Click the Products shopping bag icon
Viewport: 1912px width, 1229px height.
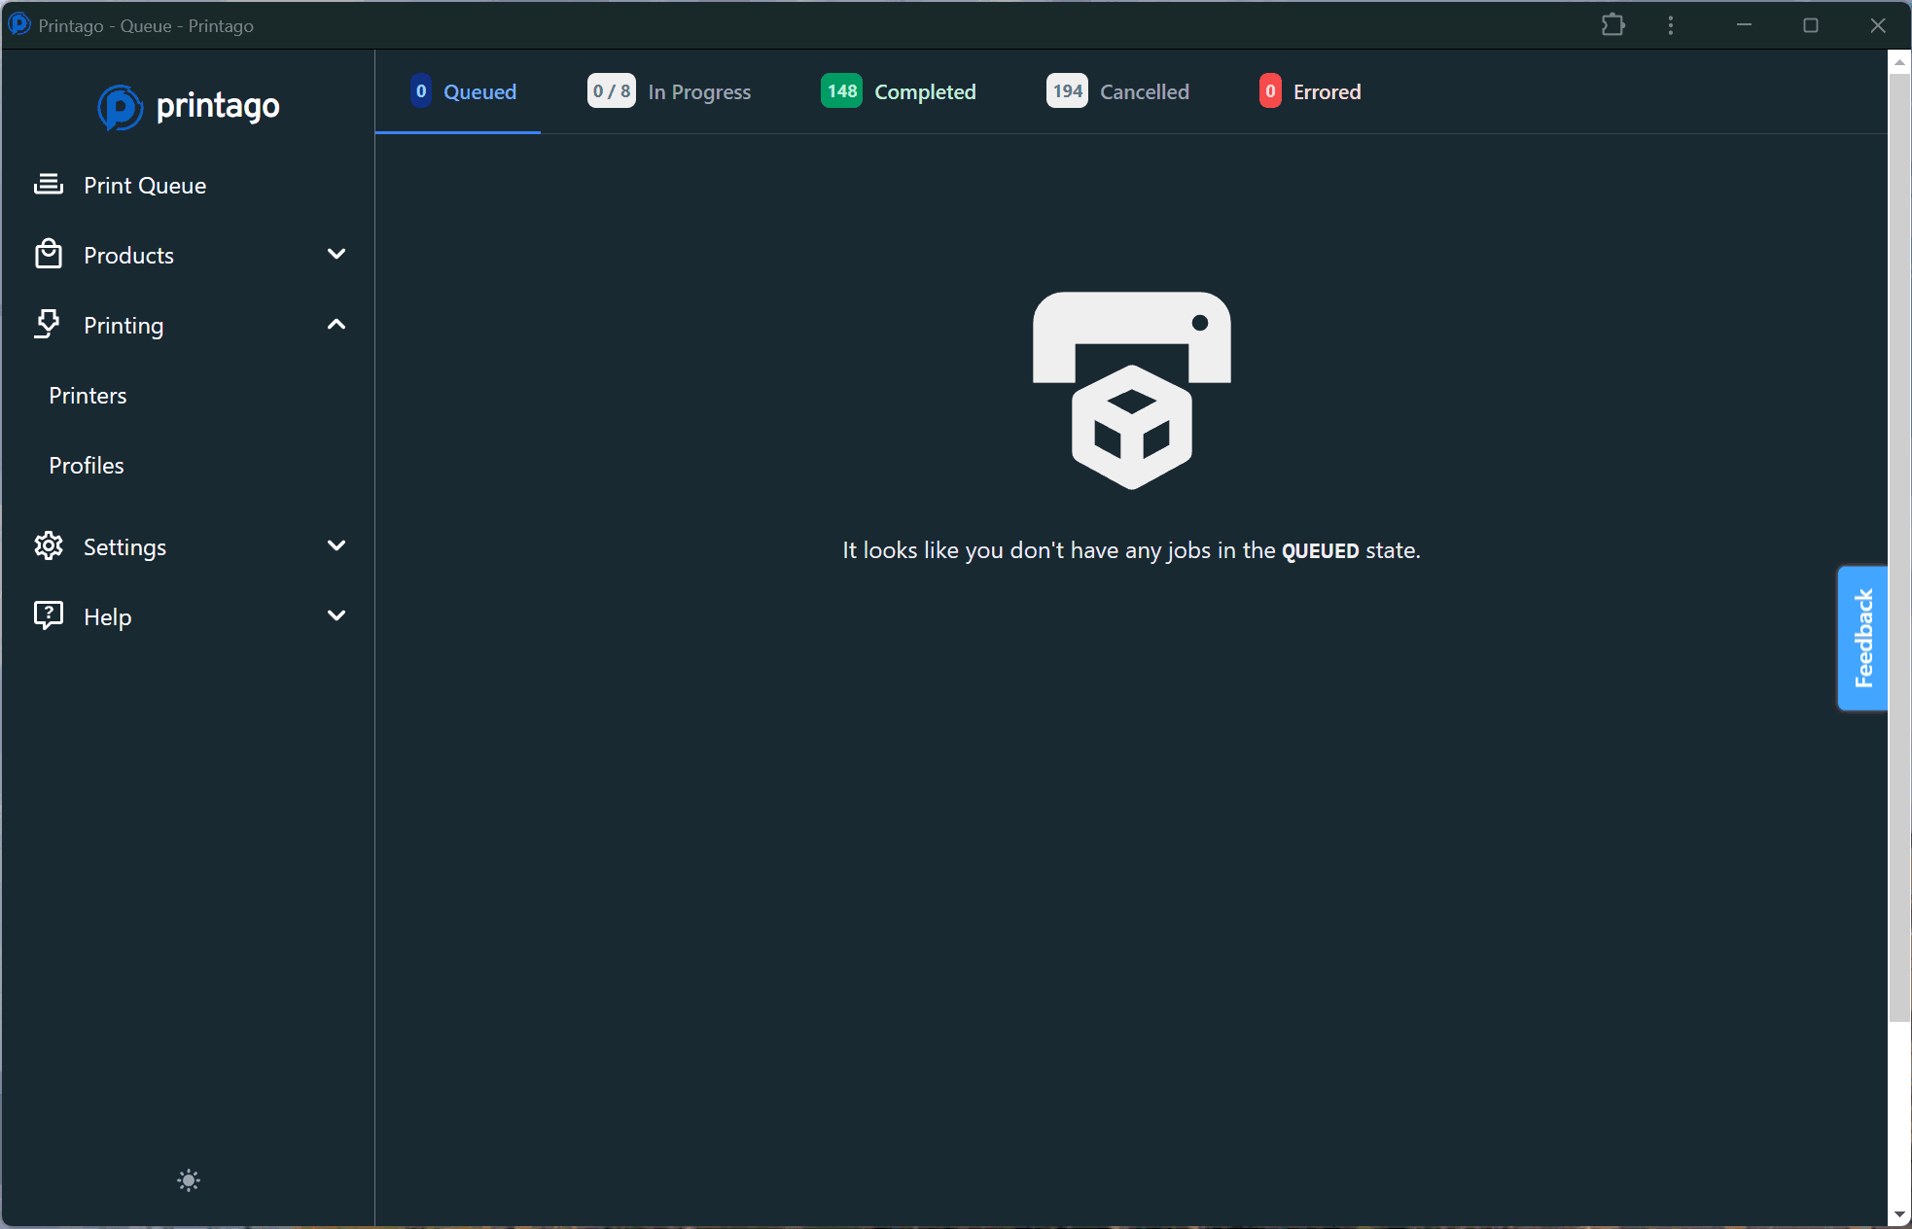click(49, 255)
